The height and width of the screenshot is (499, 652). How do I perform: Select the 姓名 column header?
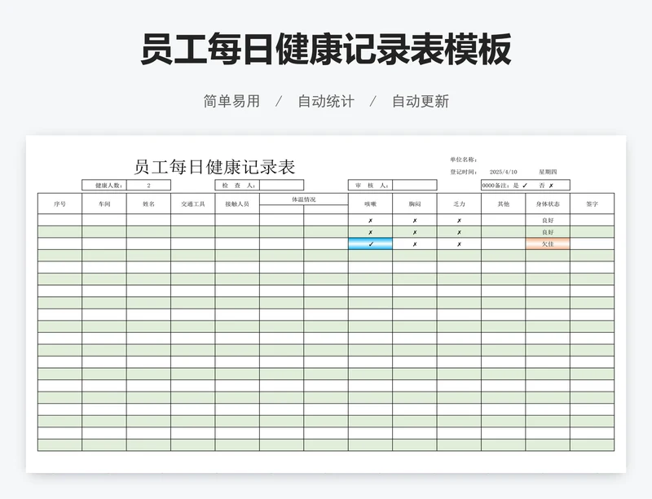(x=148, y=204)
